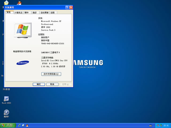Open the Word 2003 desktop shortcut
This screenshot has height=128, width=171.
tap(6, 99)
